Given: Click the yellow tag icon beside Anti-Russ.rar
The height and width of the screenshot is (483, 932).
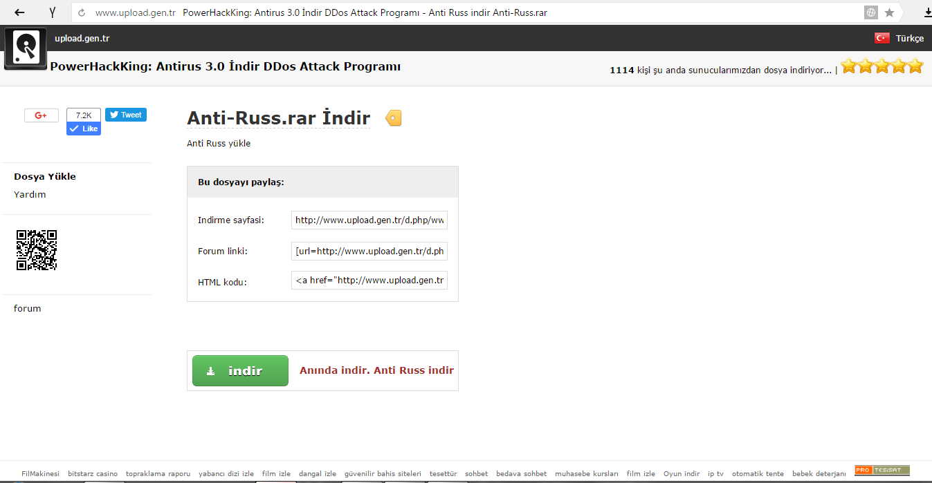Looking at the screenshot, I should 393,118.
